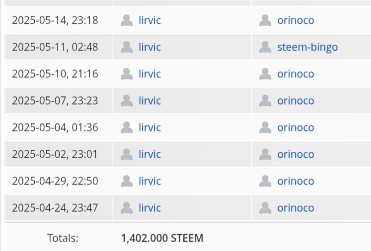The height and width of the screenshot is (251, 371).
Task: Click lirvic's avatar icon in the 2025-05-02 row
Action: (127, 154)
